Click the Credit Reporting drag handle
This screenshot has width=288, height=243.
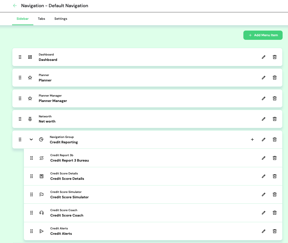pyautogui.click(x=20, y=139)
